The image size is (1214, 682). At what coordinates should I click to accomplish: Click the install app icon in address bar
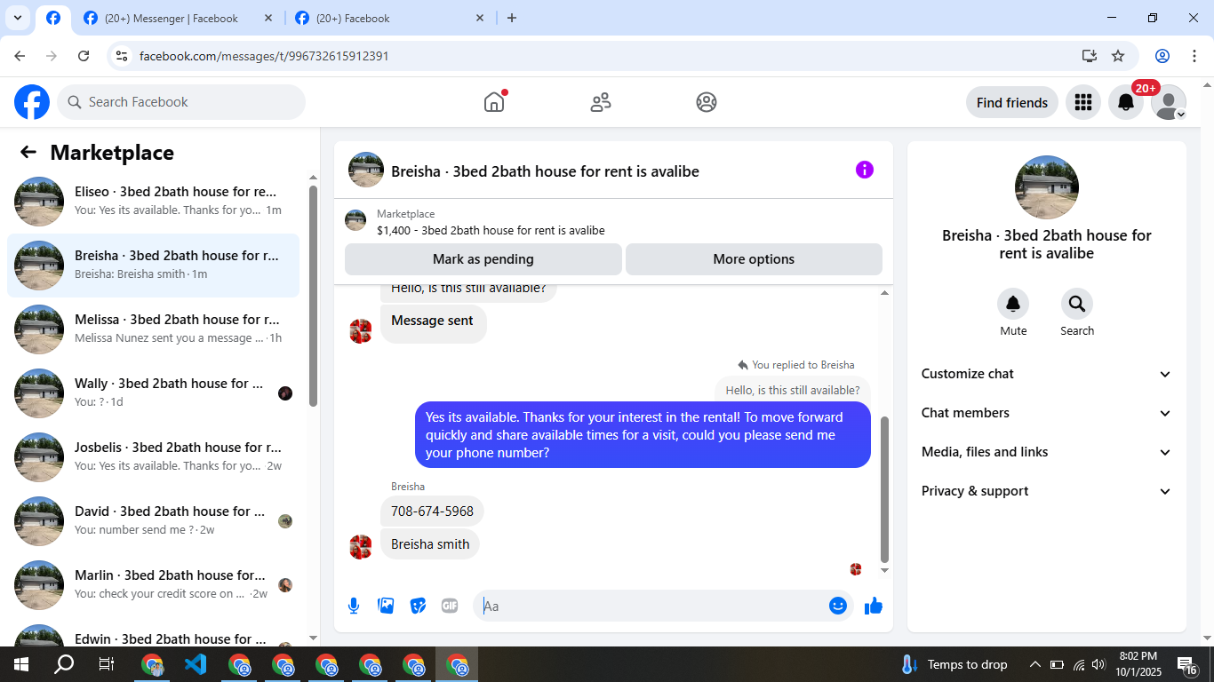1090,56
